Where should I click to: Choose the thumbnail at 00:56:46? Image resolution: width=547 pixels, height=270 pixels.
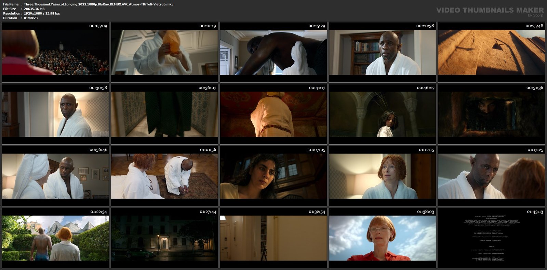tap(55, 176)
